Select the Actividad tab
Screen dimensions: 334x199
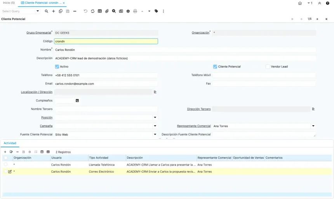[10, 143]
